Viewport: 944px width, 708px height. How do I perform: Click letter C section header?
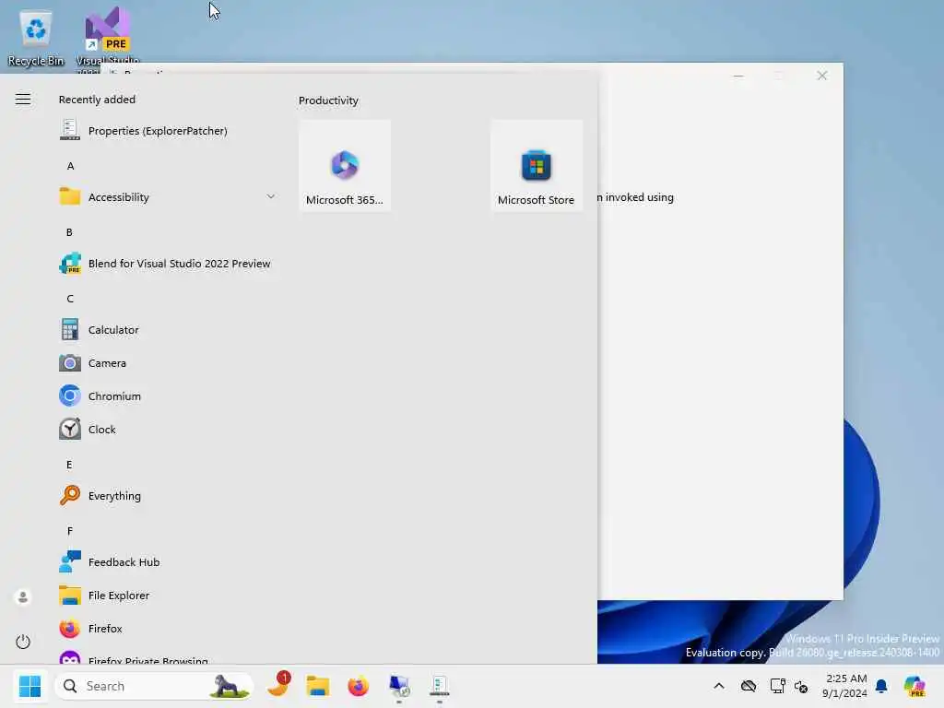click(70, 299)
